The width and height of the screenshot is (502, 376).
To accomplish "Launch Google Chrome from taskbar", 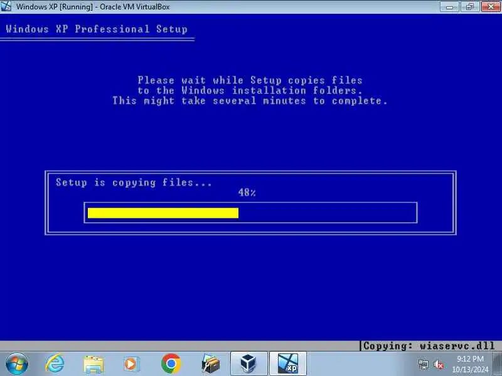I will pyautogui.click(x=171, y=364).
